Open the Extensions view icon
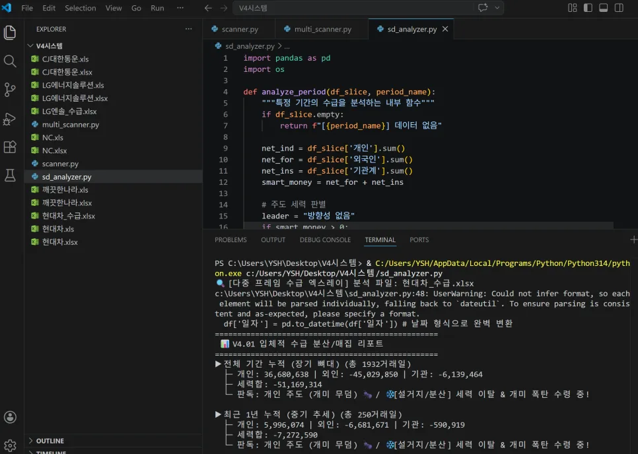 pyautogui.click(x=10, y=146)
